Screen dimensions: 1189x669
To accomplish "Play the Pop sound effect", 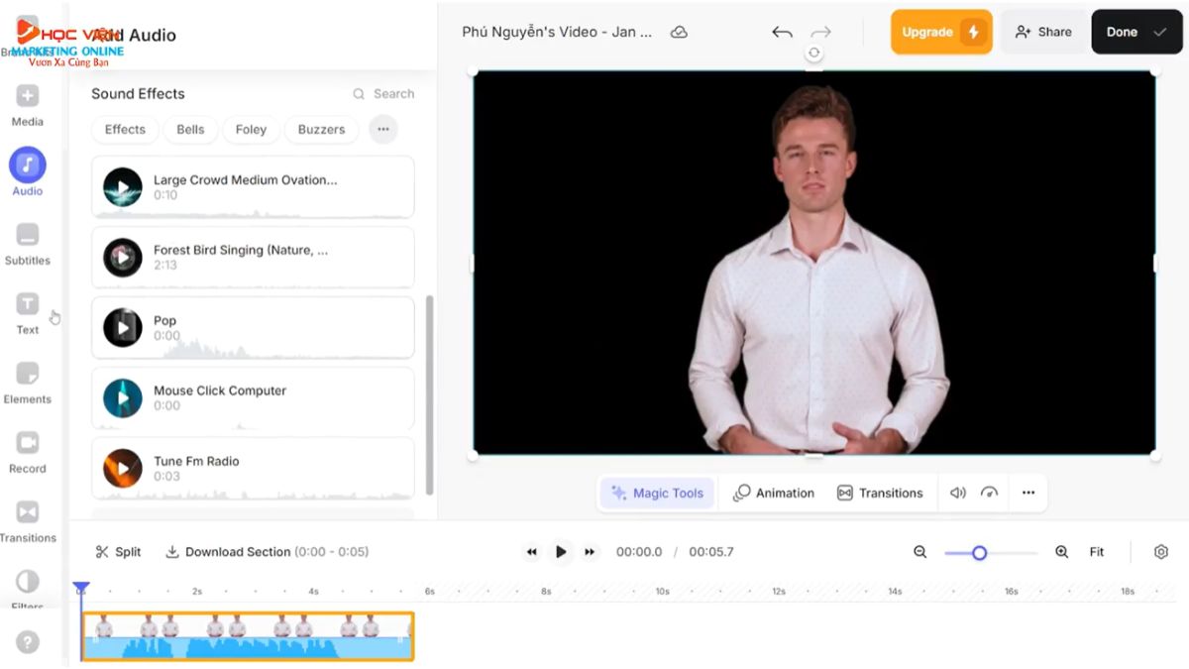I will click(x=123, y=328).
